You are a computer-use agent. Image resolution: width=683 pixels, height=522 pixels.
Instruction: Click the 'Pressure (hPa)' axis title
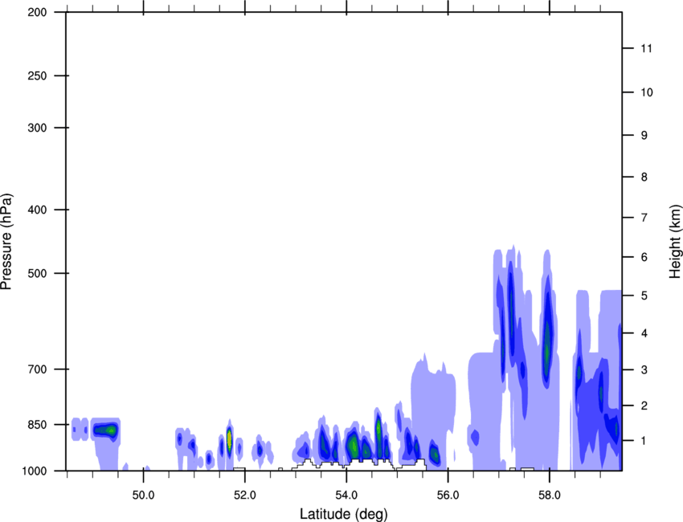tap(6, 242)
